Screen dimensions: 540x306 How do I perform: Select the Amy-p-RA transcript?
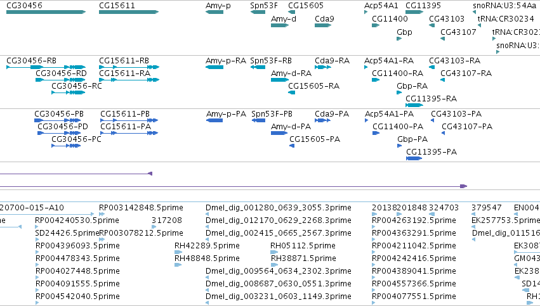click(214, 67)
